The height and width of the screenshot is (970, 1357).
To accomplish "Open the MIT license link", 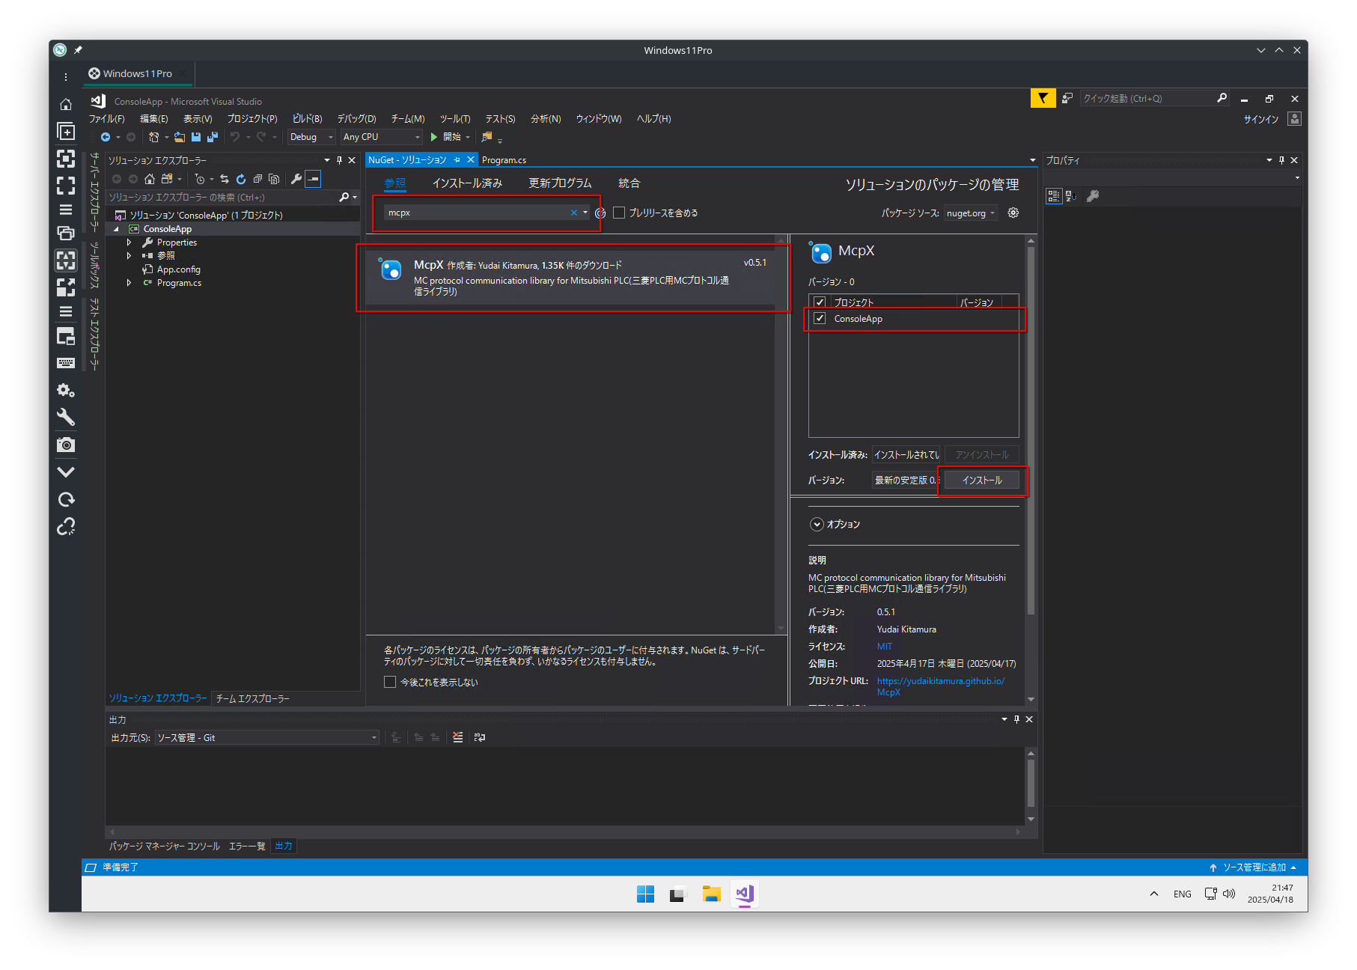I will coord(885,647).
